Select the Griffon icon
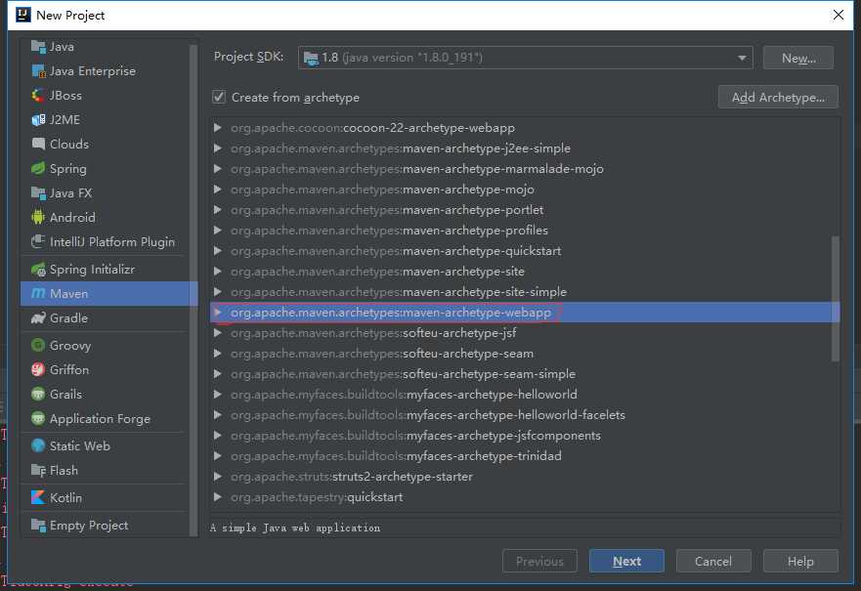The width and height of the screenshot is (861, 591). pos(38,370)
